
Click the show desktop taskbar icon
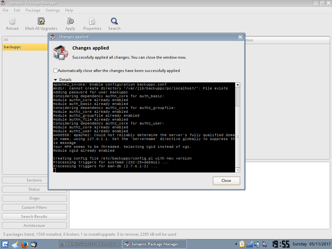pyautogui.click(x=15, y=244)
